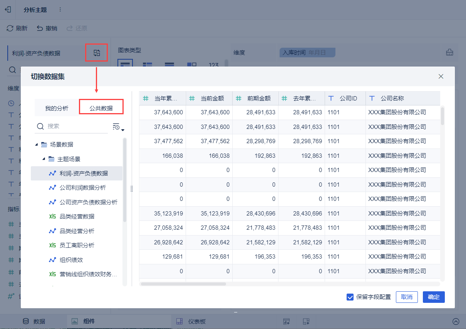Click the preview table vertical scrollbar
466x329 pixels.
443,115
